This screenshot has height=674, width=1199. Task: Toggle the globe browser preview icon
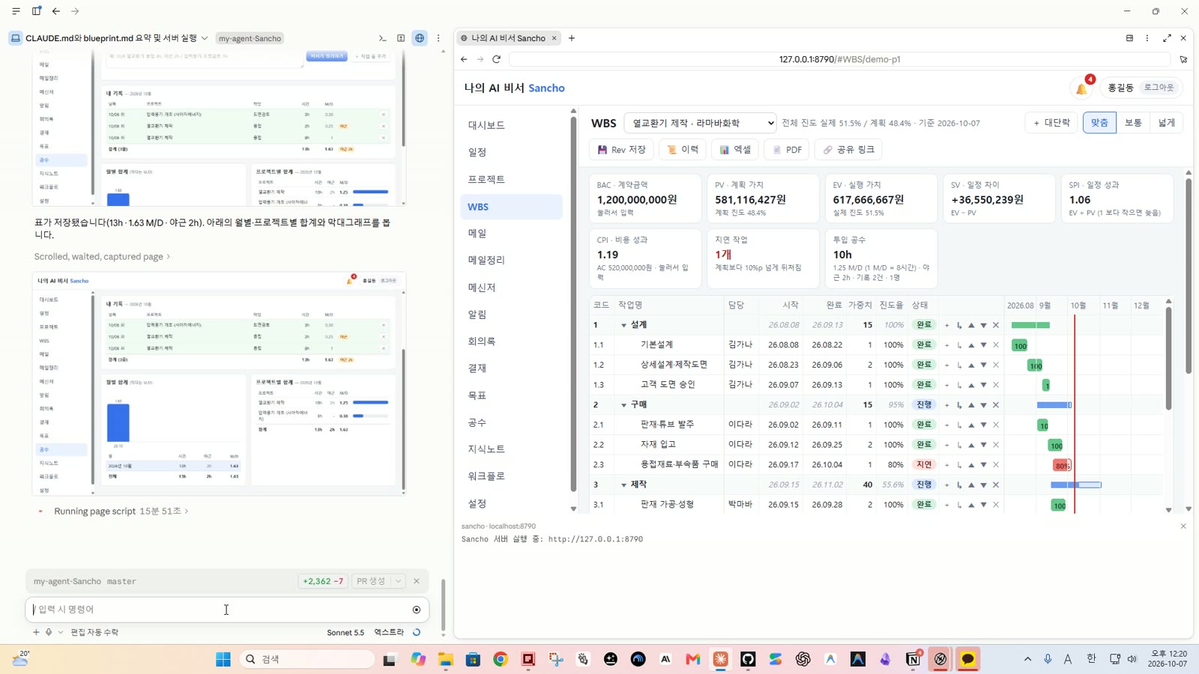(420, 38)
